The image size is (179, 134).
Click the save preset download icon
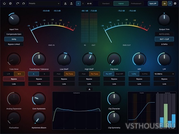66,4
